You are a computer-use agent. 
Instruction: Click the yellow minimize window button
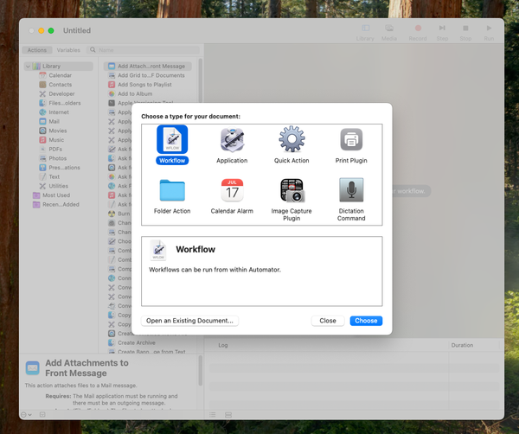42,31
